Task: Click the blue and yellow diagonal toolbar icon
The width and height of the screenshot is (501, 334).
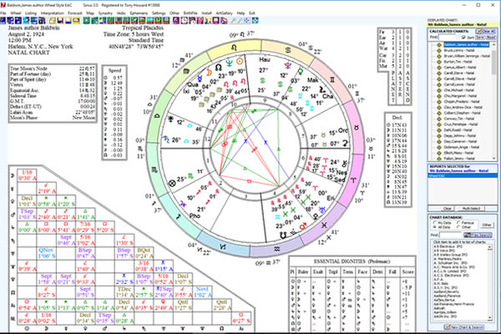Action: click(x=102, y=21)
